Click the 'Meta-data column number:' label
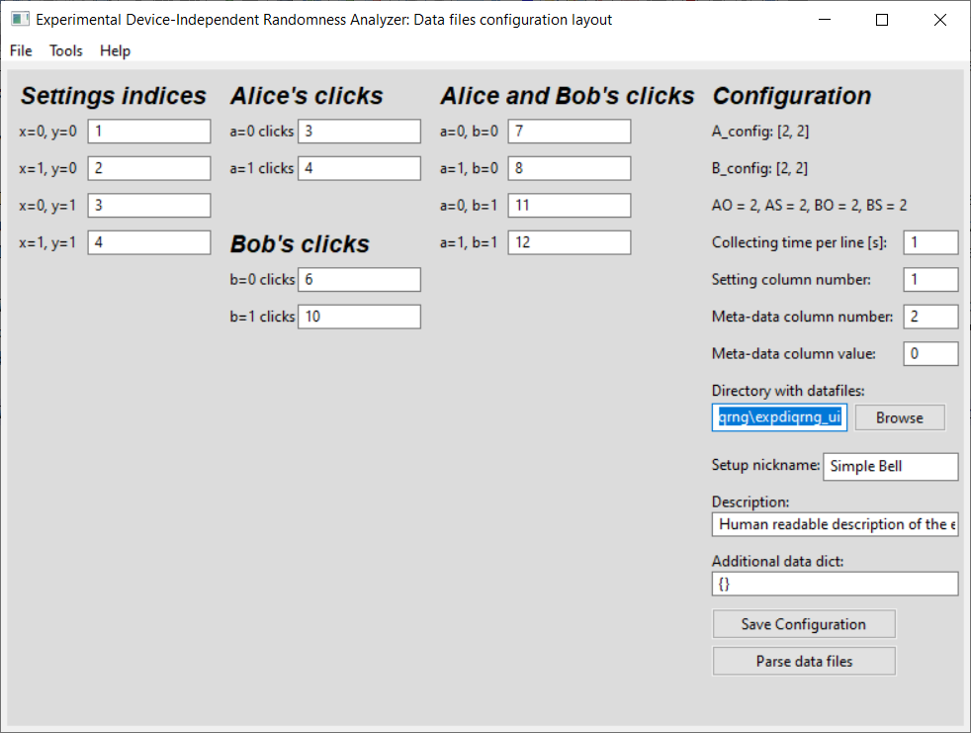971x733 pixels. pyautogui.click(x=802, y=317)
